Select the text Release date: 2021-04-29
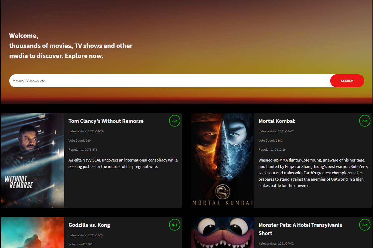Viewport: 373px width, 248px height. click(x=86, y=131)
